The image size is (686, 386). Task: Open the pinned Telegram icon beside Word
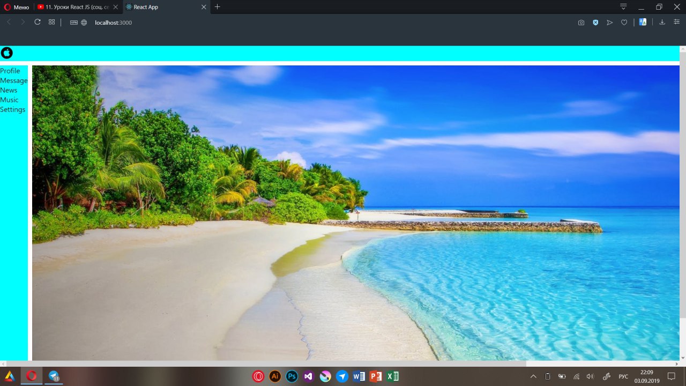point(342,376)
